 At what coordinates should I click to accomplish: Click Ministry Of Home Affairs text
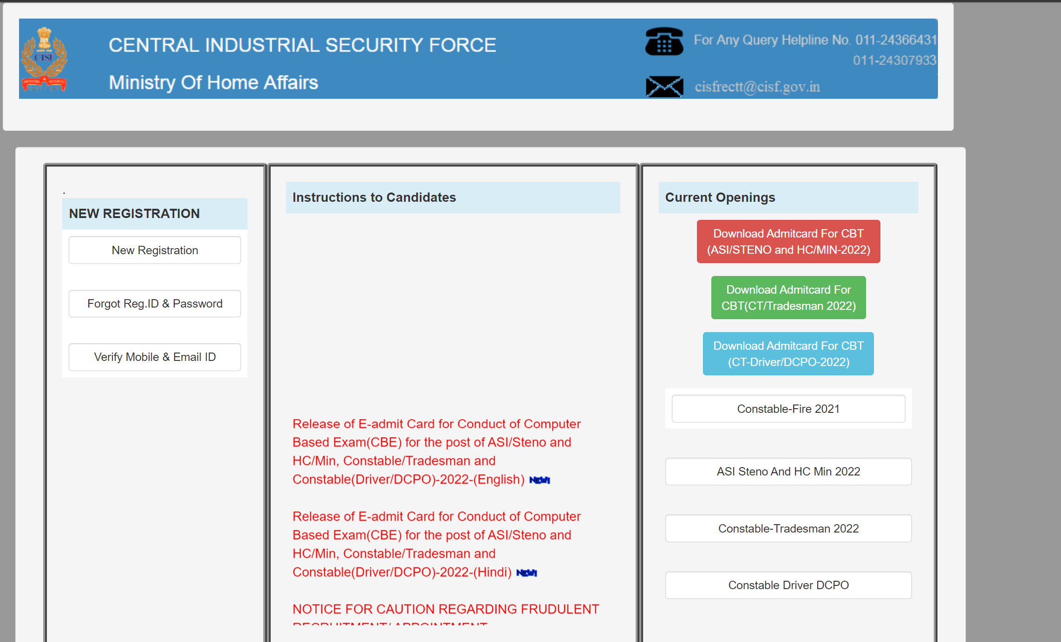213,83
